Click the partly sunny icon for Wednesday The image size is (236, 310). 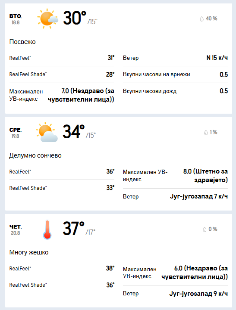47,132
